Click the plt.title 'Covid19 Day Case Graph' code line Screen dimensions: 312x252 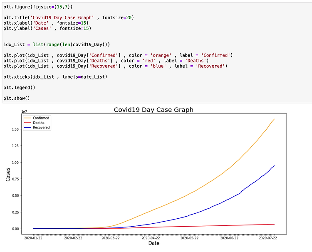tap(69, 18)
